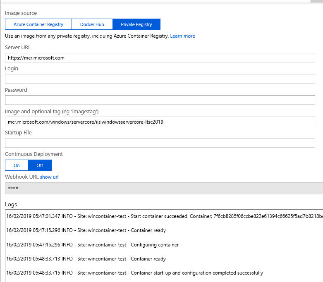Open the Learn more link
This screenshot has height=282, width=323.
[182, 36]
